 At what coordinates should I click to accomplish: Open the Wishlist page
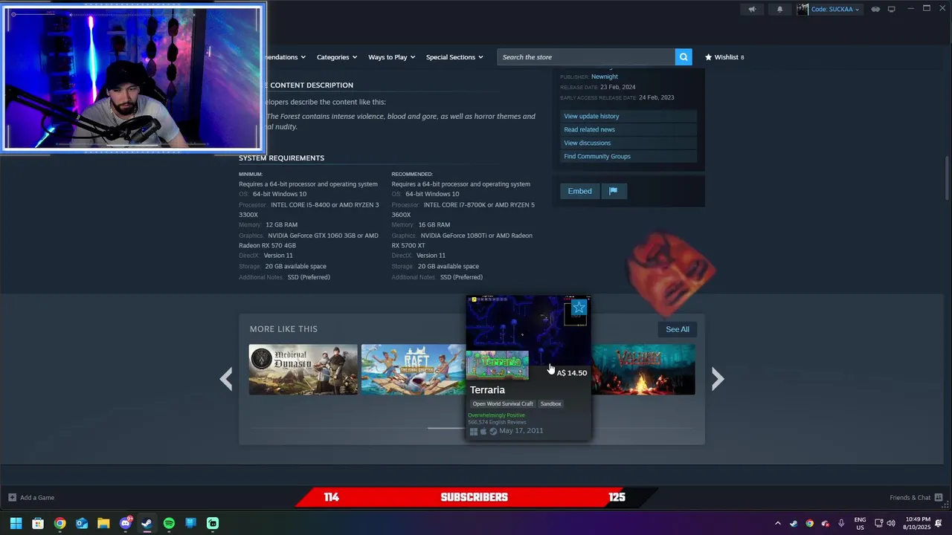click(724, 57)
